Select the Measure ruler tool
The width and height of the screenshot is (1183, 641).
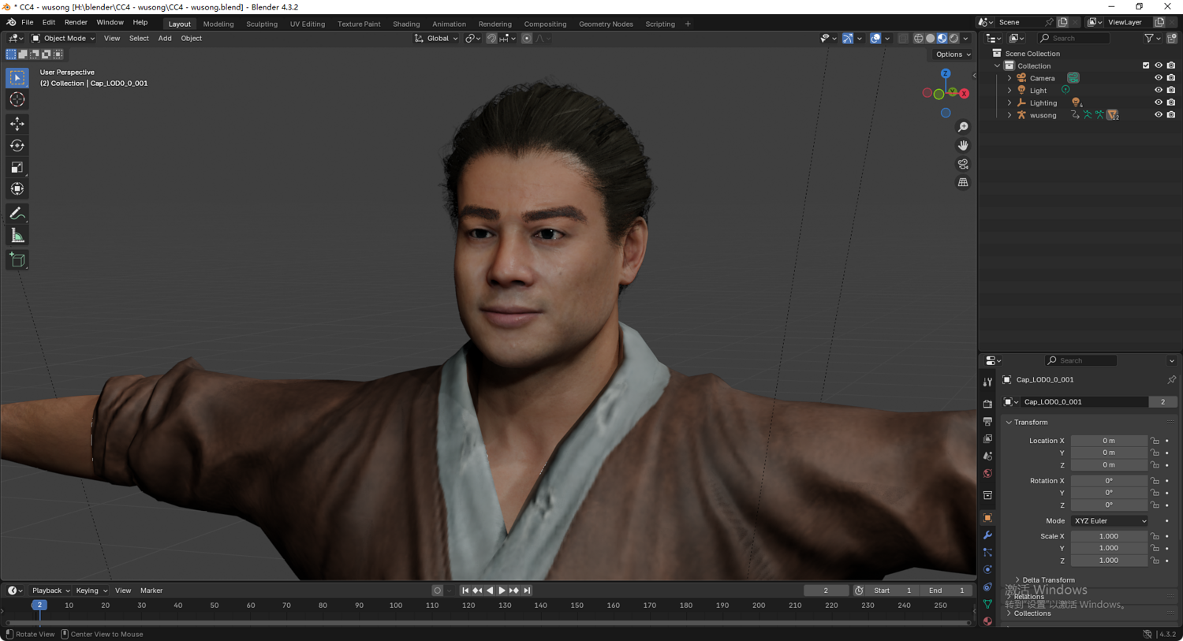(17, 236)
